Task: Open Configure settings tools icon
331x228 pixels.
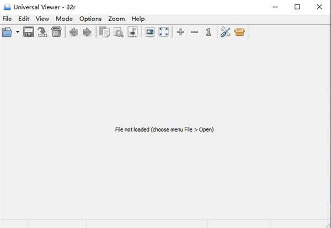Action: click(x=226, y=32)
